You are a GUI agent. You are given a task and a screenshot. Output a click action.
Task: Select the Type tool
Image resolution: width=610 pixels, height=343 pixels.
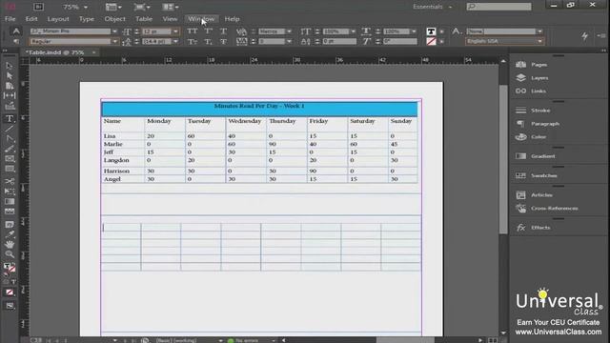coord(10,118)
